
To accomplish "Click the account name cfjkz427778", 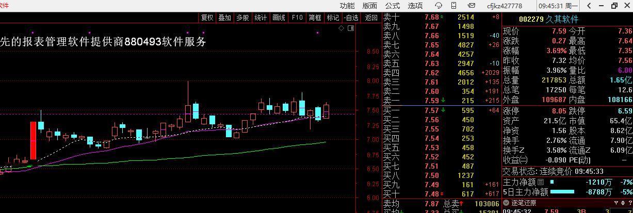I will (x=504, y=6).
